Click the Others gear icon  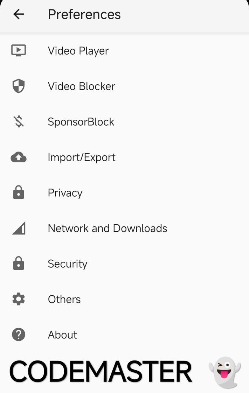(18, 299)
